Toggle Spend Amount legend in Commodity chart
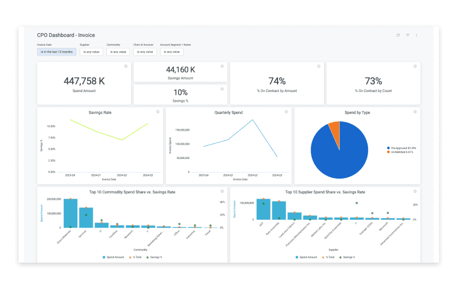This screenshot has width=457, height=289. point(113,257)
